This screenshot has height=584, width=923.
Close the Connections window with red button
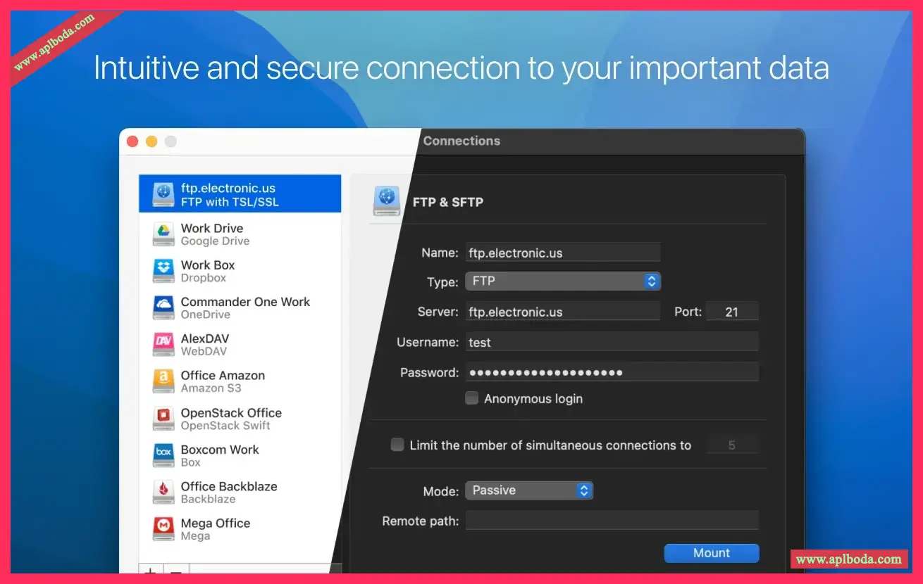pos(132,141)
